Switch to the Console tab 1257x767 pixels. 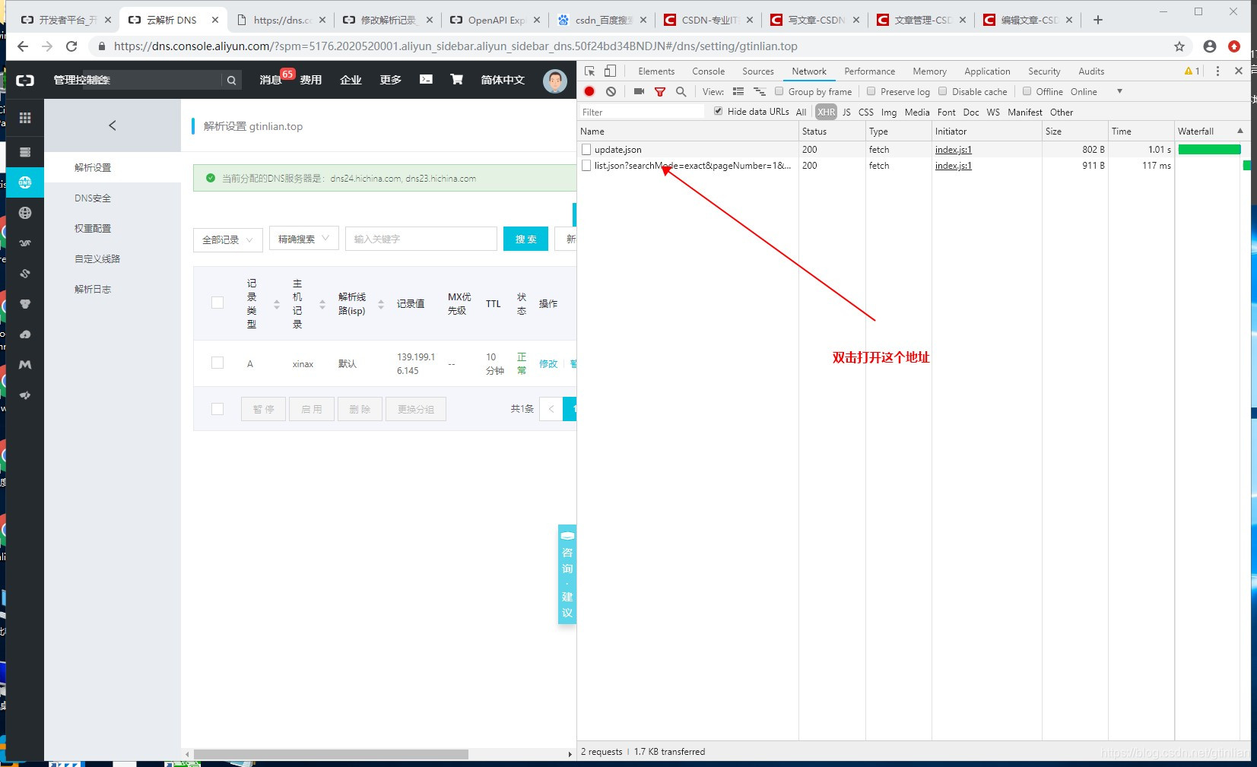click(709, 71)
